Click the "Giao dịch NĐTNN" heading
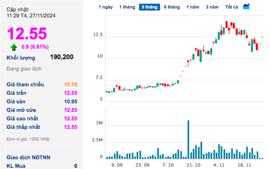270x169 pixels. tap(28, 157)
